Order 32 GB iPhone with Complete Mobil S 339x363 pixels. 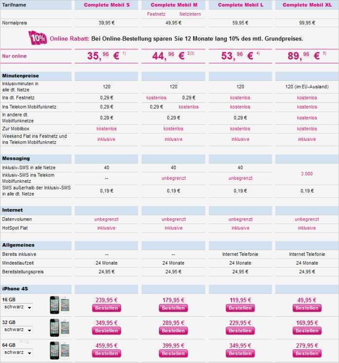click(107, 331)
